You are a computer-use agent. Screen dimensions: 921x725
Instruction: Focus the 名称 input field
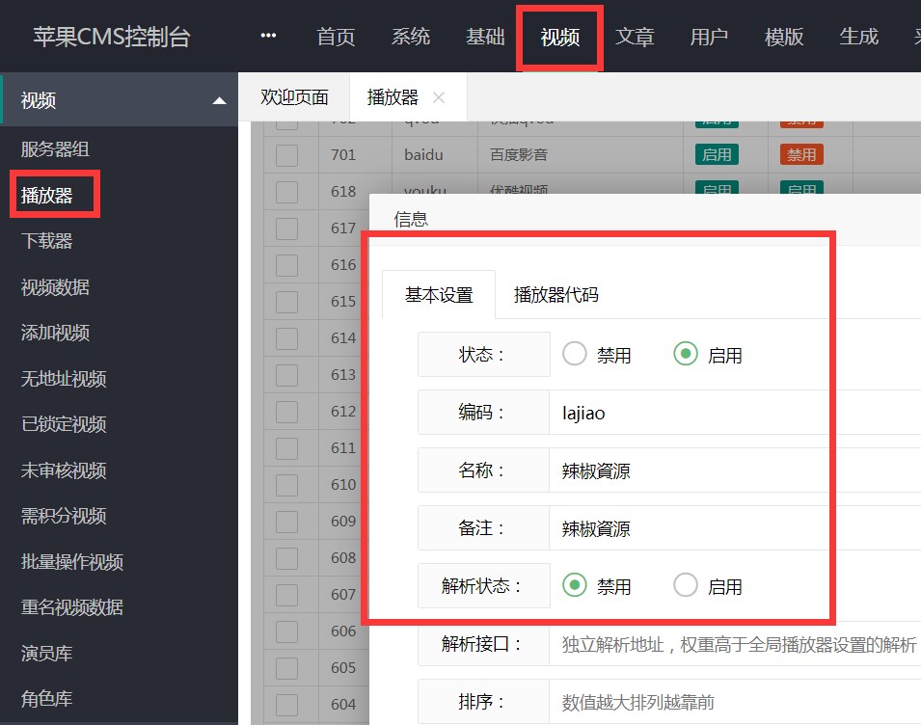click(x=735, y=470)
